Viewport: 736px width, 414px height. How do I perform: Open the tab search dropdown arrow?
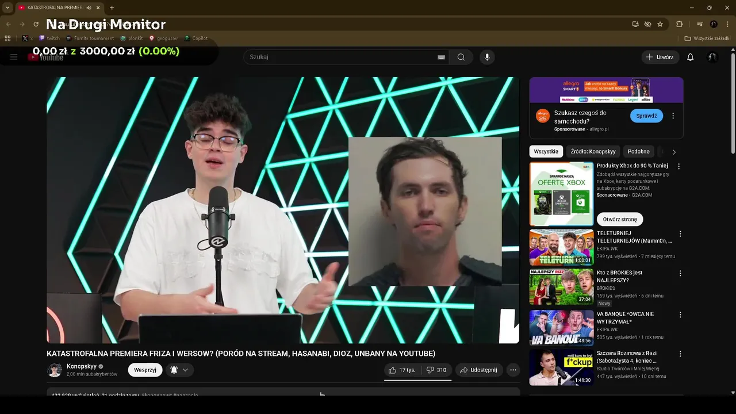(7, 7)
